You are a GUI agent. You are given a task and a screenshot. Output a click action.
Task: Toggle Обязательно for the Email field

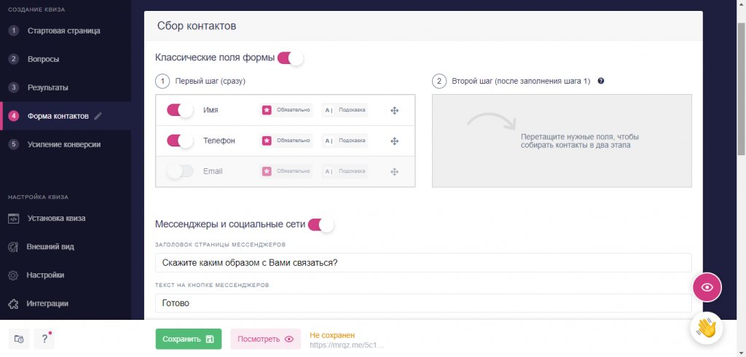tap(286, 171)
